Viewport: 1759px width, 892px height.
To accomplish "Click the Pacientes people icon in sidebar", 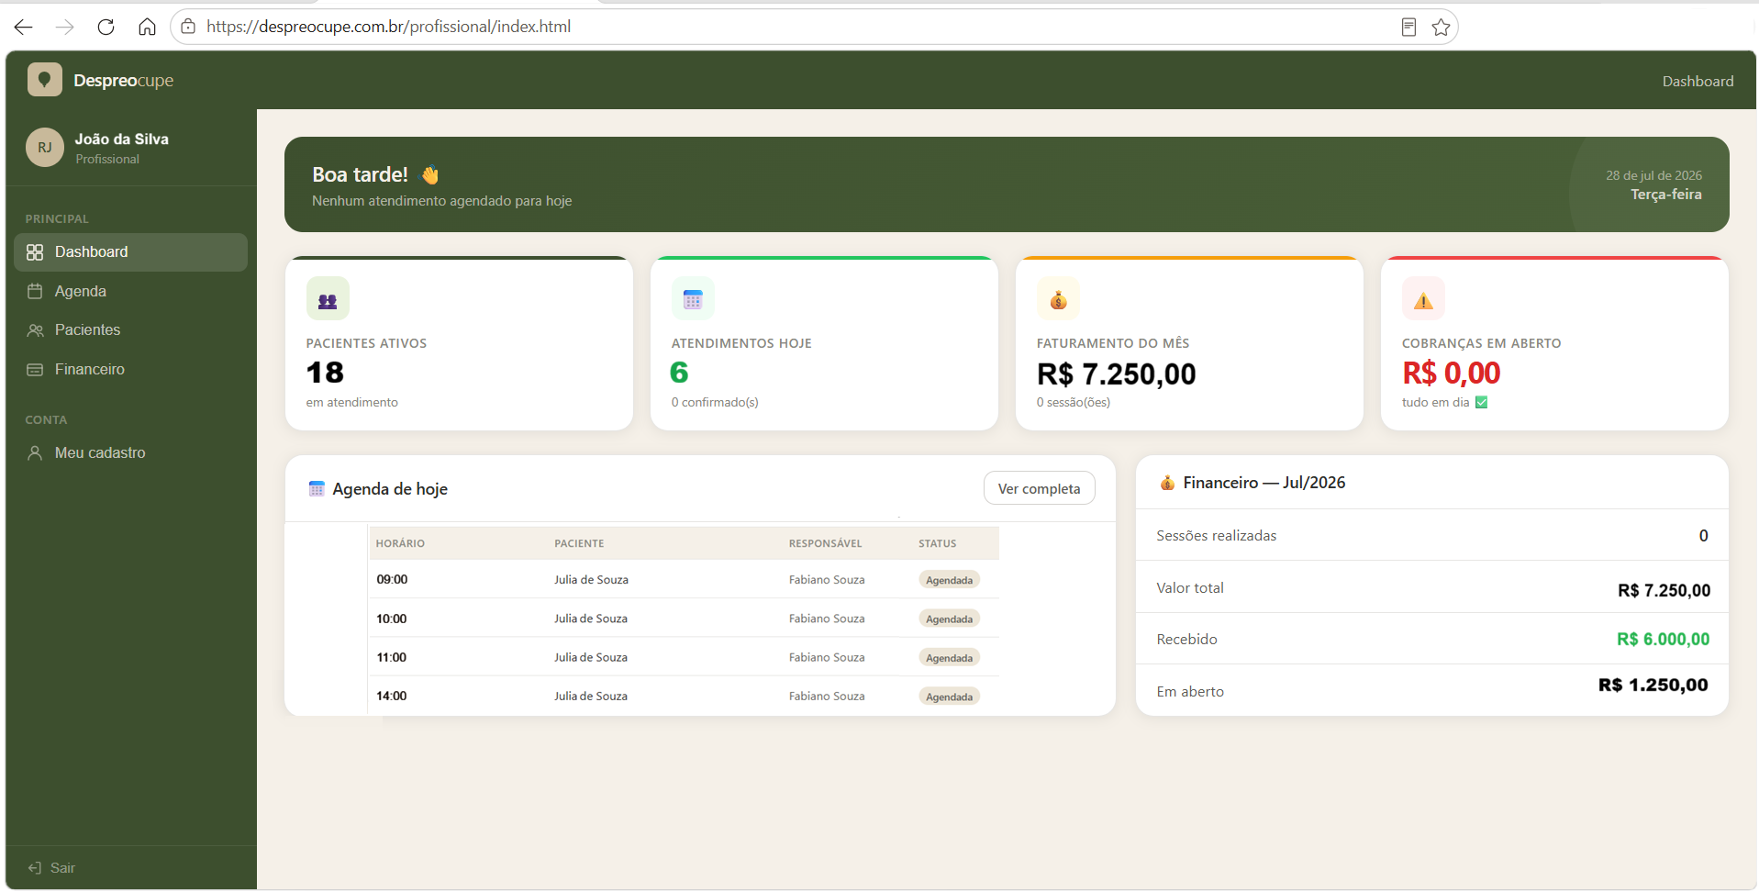I will [x=35, y=330].
